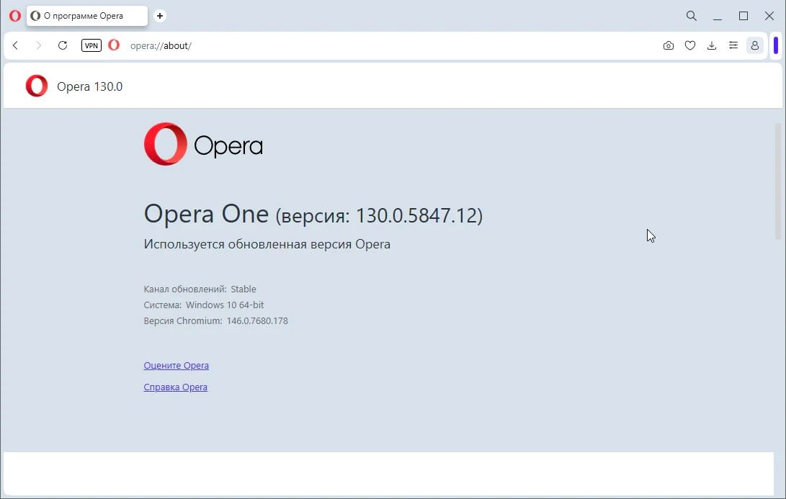The image size is (786, 499).
Task: Take a snapshot with camera icon
Action: 668,45
